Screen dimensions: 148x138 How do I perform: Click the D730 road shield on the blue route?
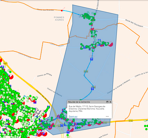pos(86,71)
